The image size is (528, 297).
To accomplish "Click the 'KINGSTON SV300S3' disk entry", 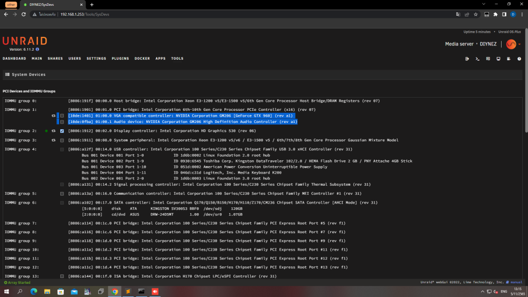I will pos(169,208).
